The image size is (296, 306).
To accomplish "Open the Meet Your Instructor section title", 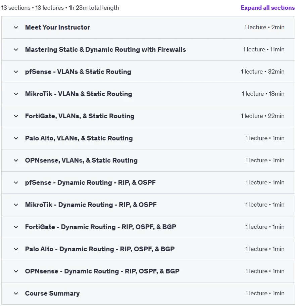I will click(57, 27).
